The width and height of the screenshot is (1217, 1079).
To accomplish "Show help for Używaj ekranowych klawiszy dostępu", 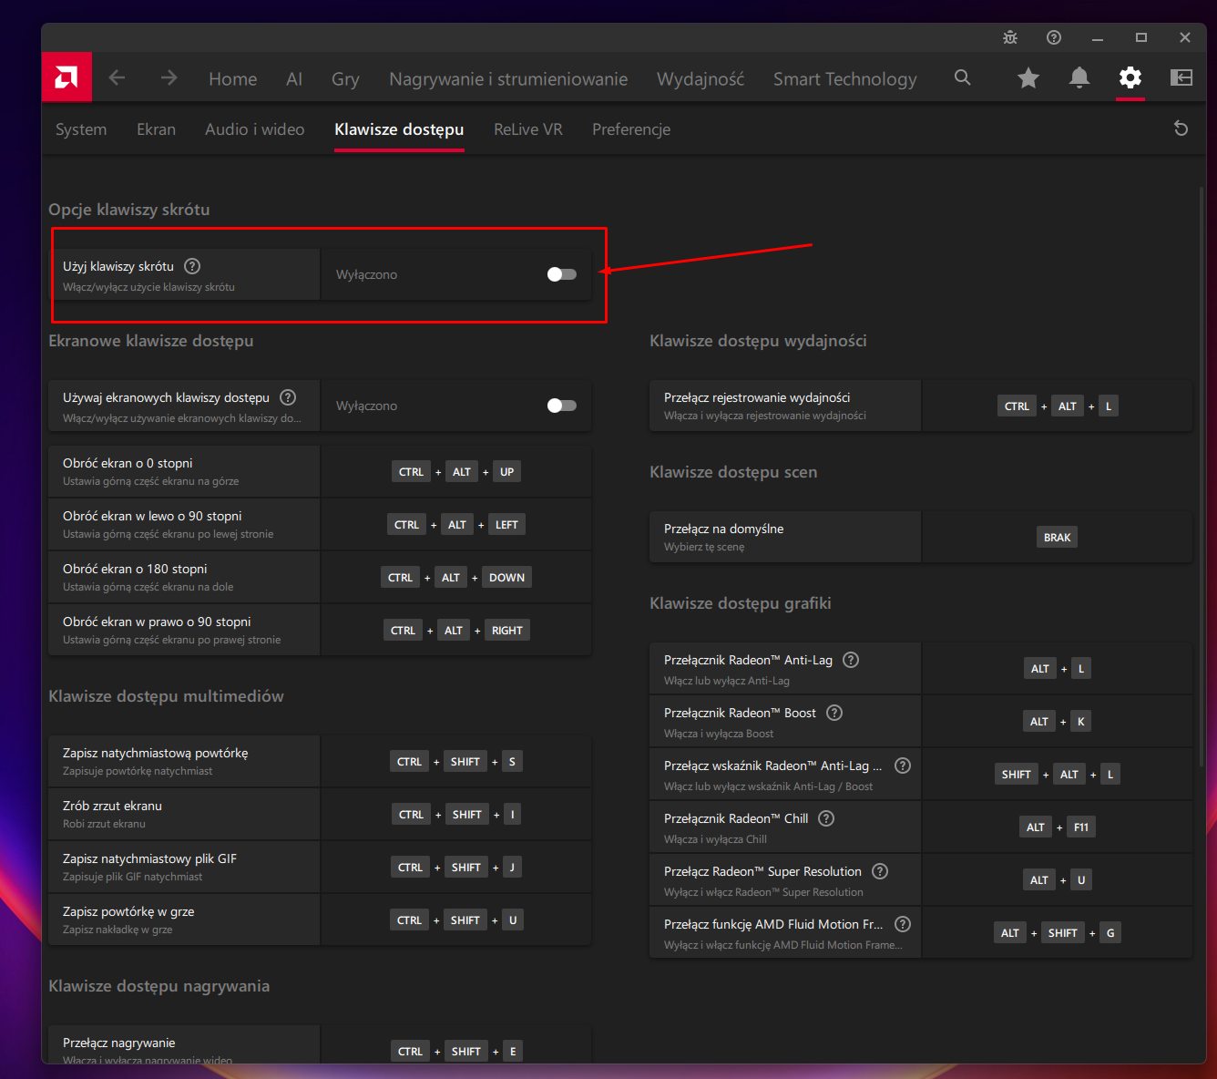I will pyautogui.click(x=288, y=397).
